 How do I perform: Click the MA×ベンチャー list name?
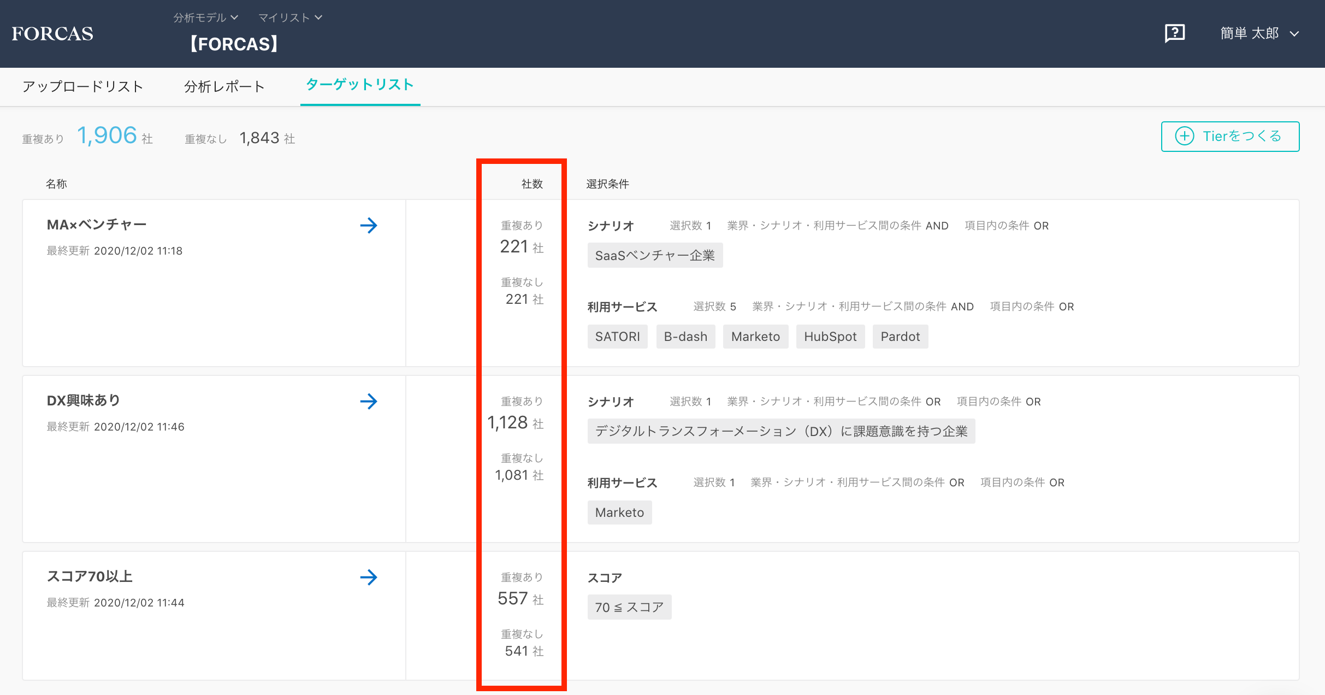pos(97,225)
